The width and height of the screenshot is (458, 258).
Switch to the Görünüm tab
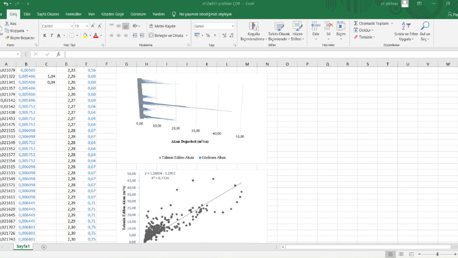click(x=138, y=14)
